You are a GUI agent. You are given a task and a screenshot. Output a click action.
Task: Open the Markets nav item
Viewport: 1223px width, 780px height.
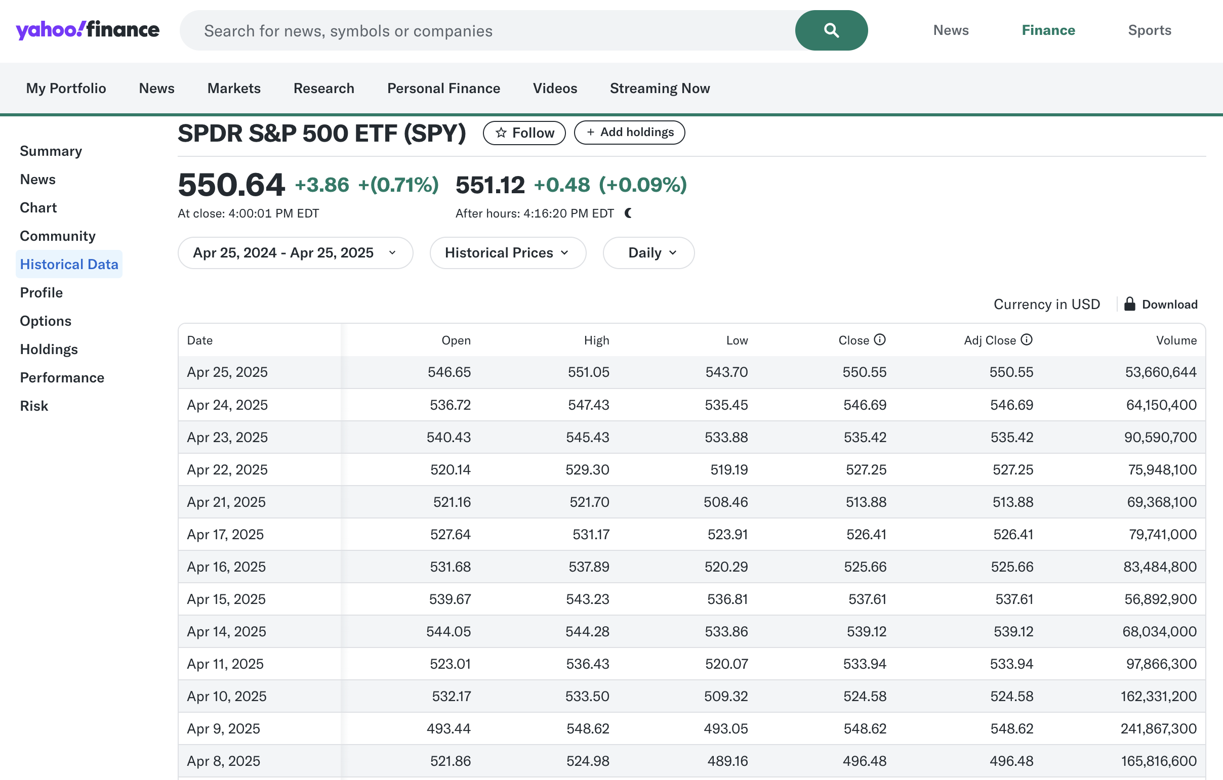click(234, 89)
